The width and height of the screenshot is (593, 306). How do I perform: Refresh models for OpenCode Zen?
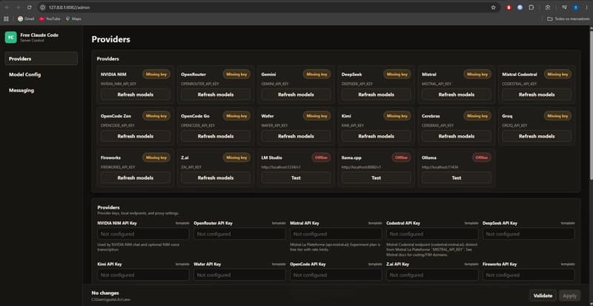(136, 136)
